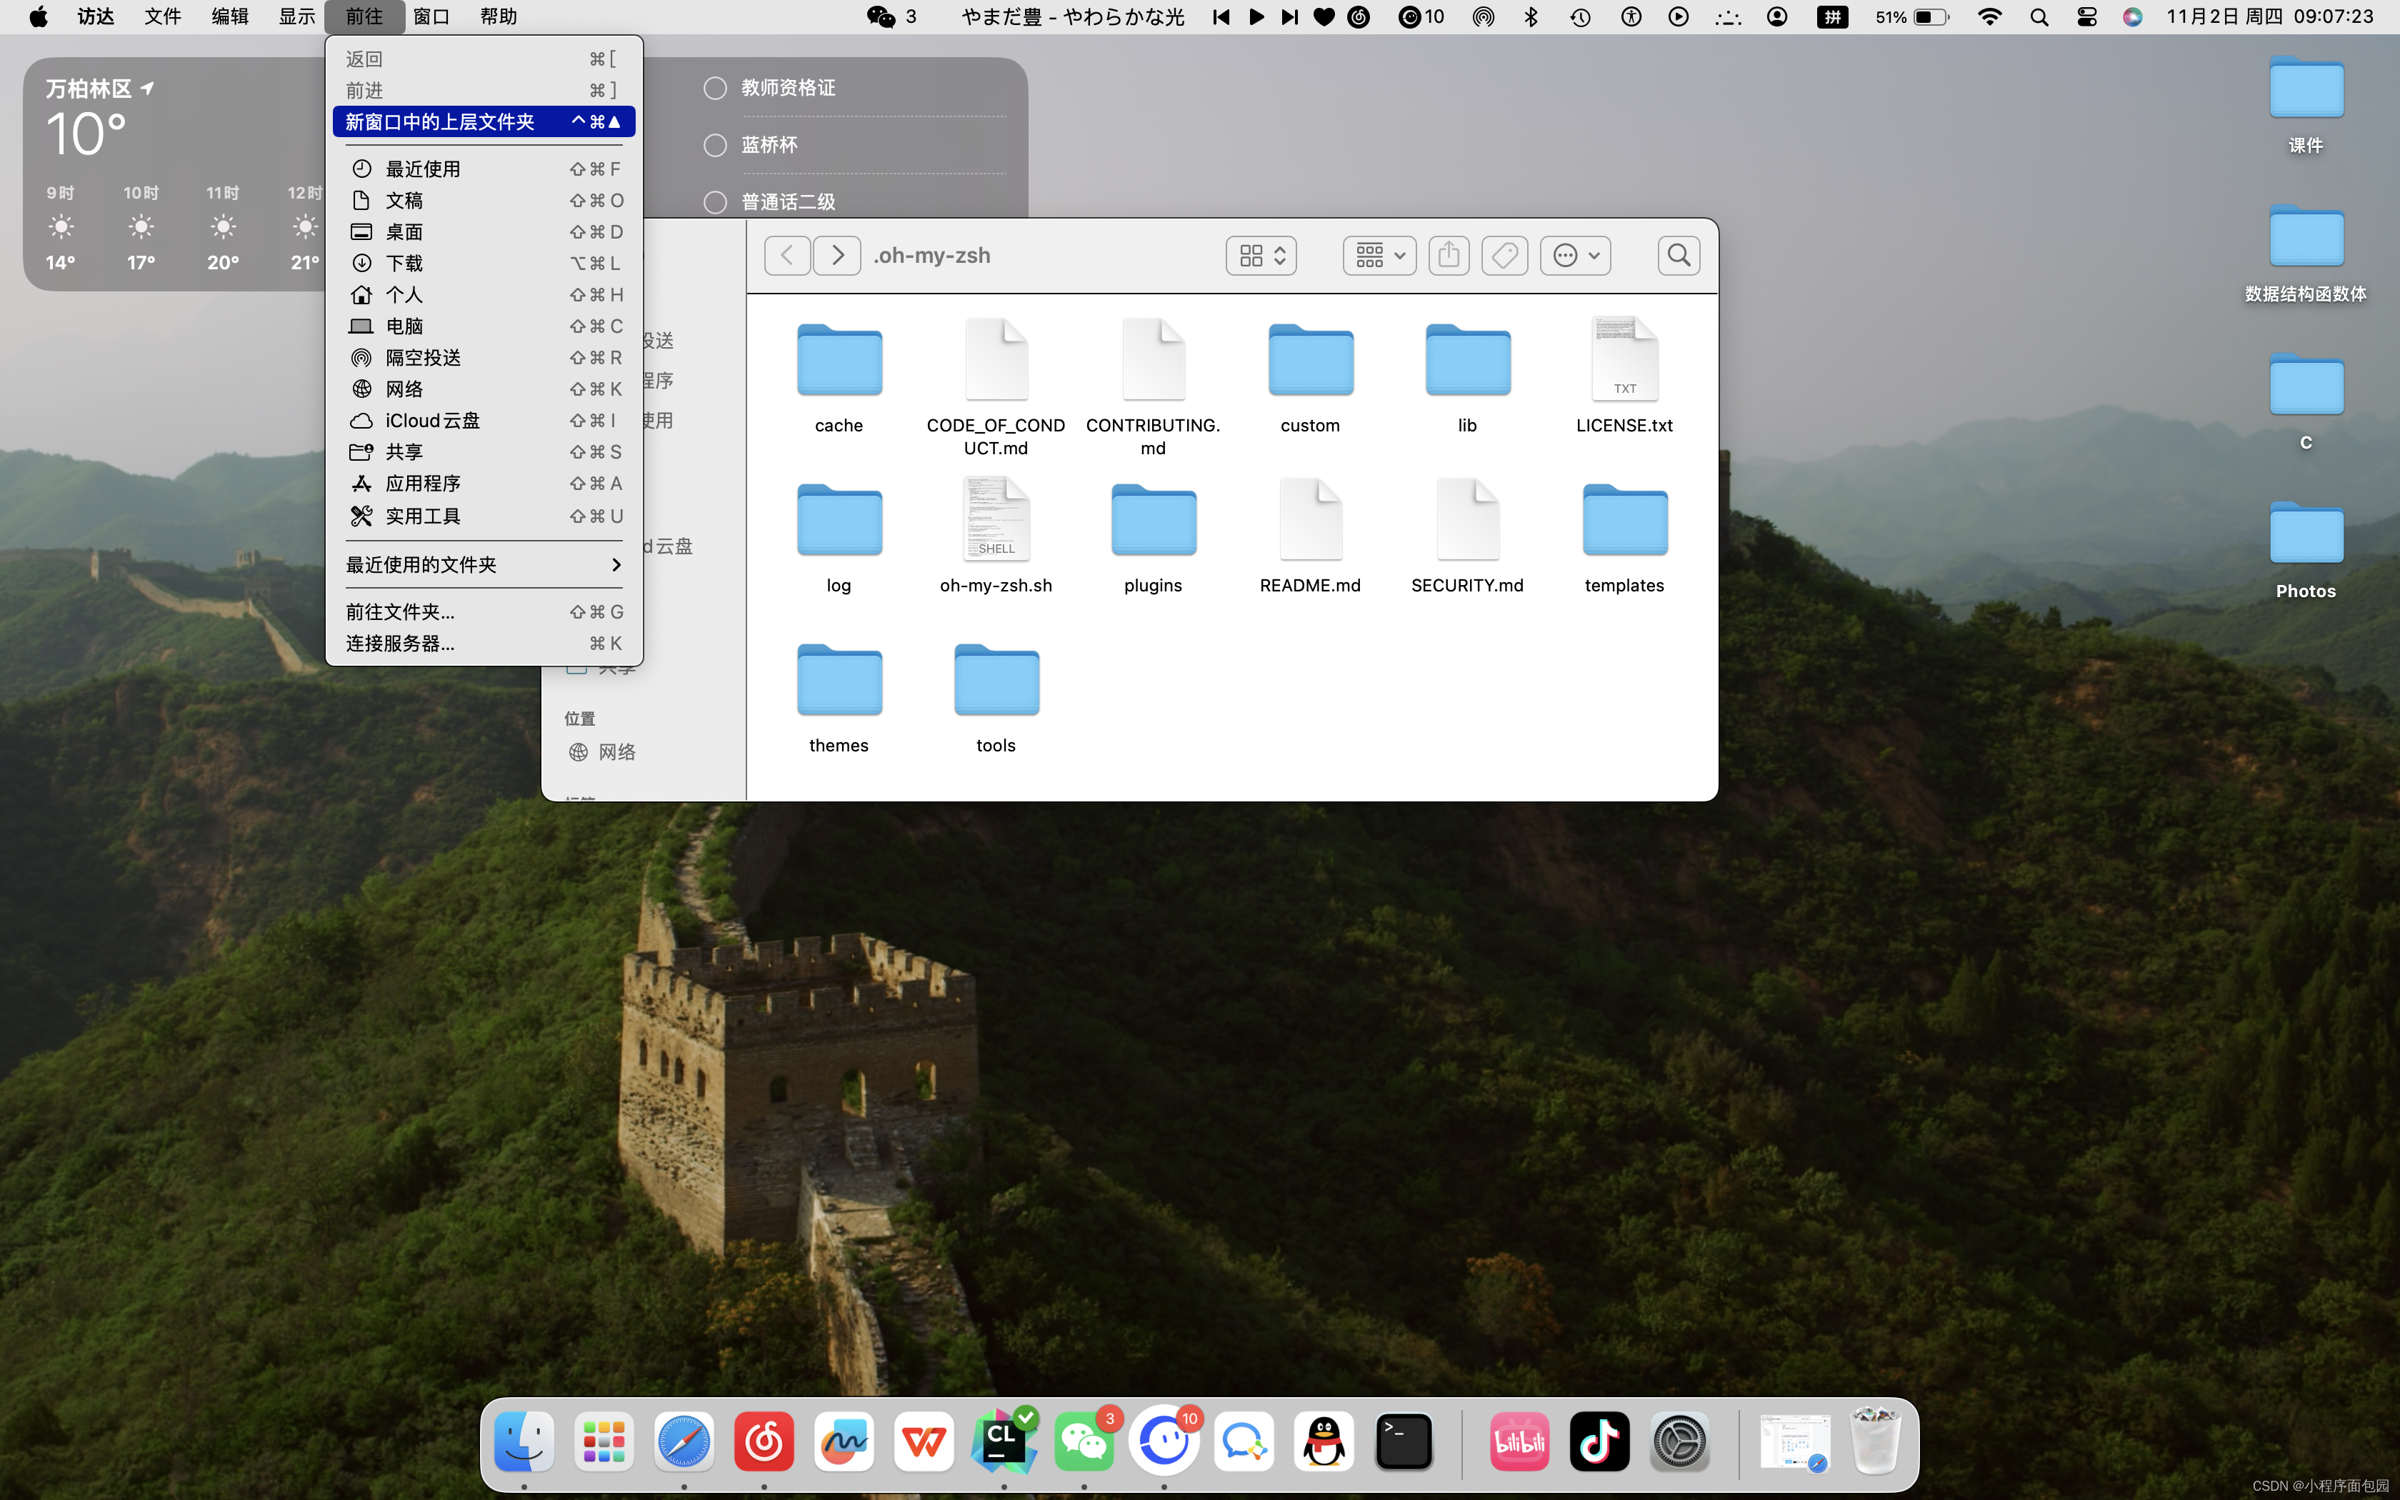Click the Finder search magnifier icon
The height and width of the screenshot is (1500, 2400).
click(x=1678, y=255)
